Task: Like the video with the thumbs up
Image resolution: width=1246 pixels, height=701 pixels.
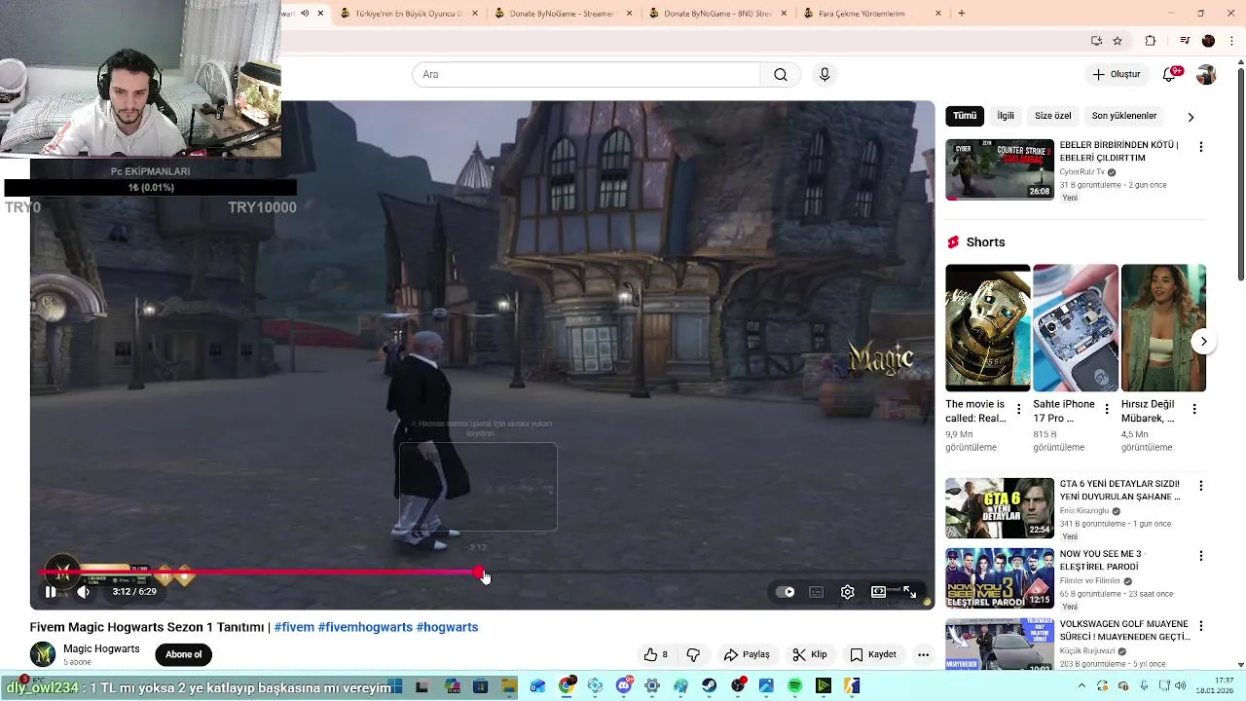Action: point(655,654)
